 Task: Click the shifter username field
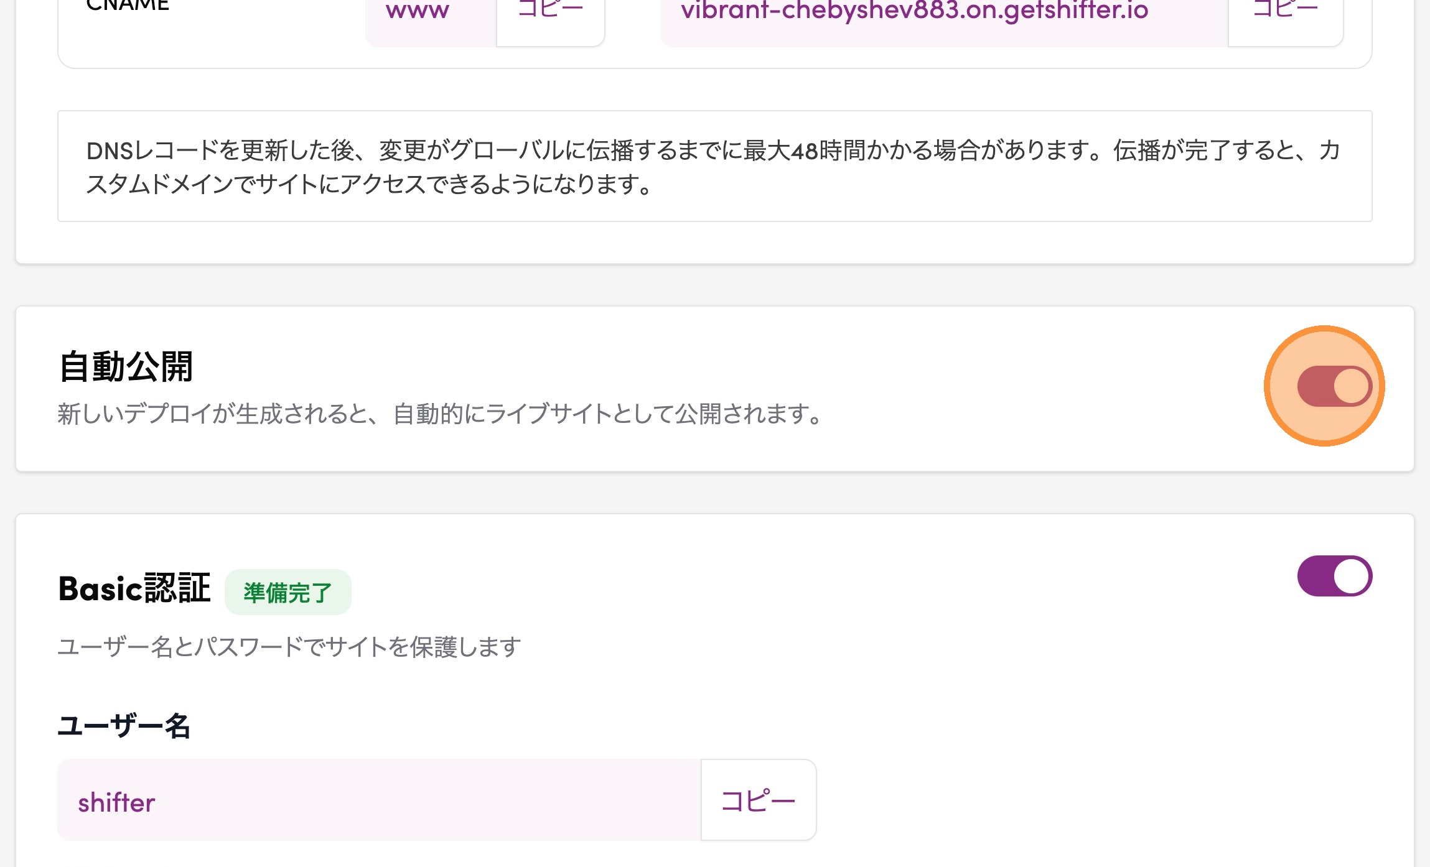[x=378, y=801]
